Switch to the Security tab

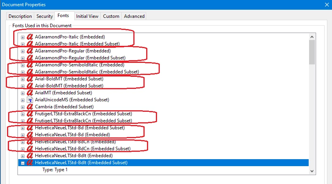[44, 16]
